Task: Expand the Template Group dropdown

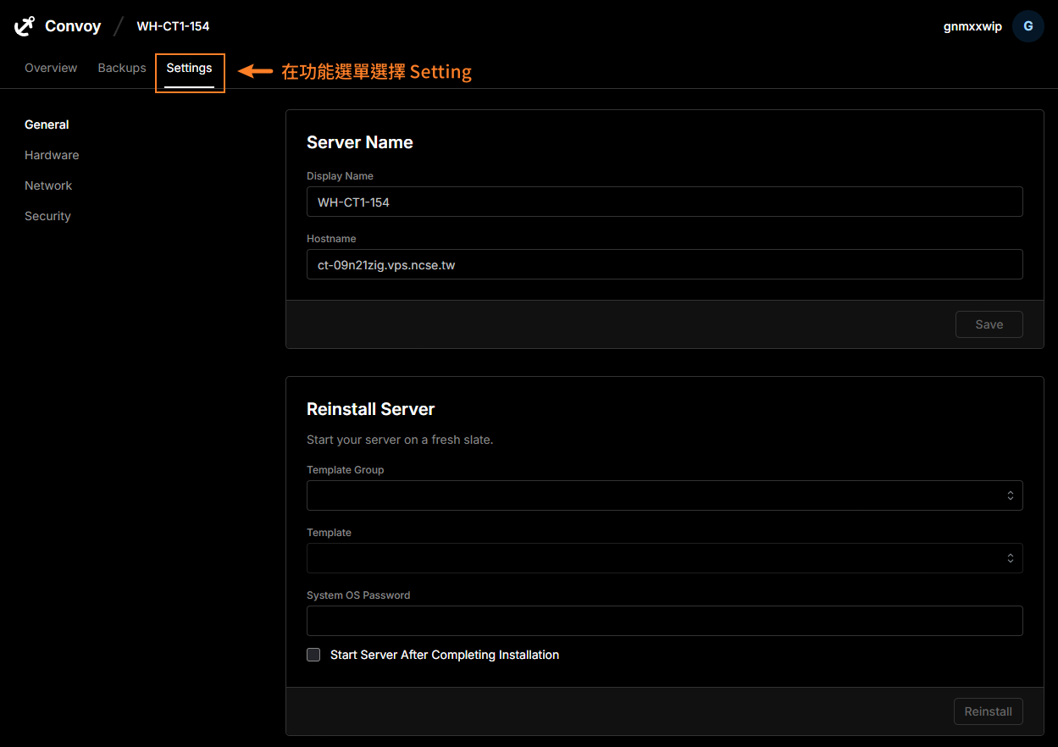Action: click(664, 495)
